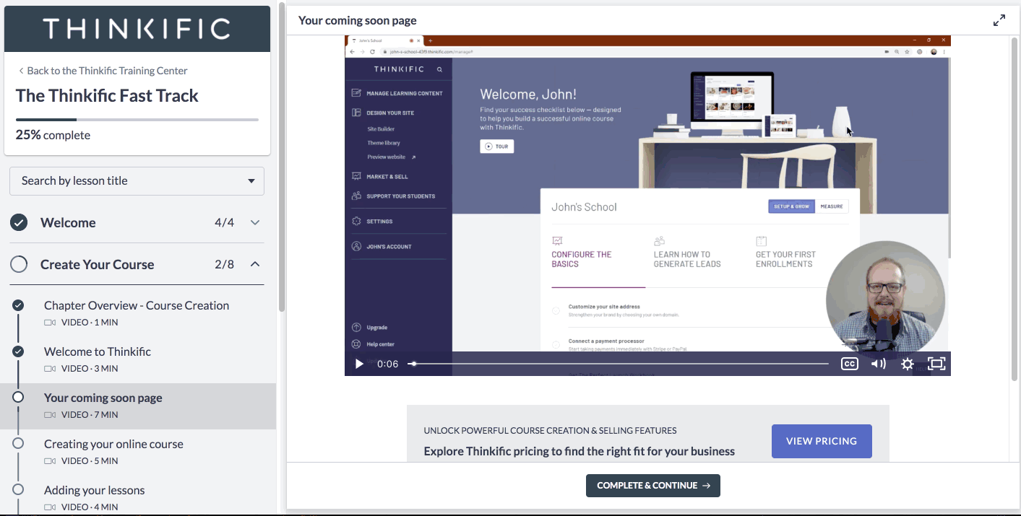Expand lesson content with arrows icon
The image size is (1021, 516).
999,20
